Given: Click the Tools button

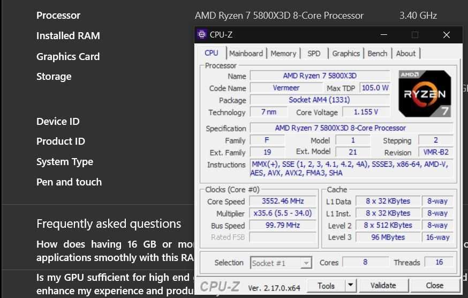Looking at the screenshot, I should pos(326,286).
